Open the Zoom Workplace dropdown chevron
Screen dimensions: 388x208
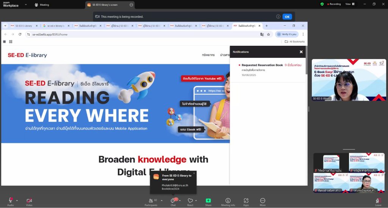coord(26,5)
